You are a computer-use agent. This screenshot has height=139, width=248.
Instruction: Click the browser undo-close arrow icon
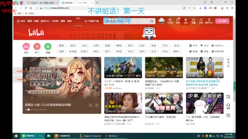[227, 8]
